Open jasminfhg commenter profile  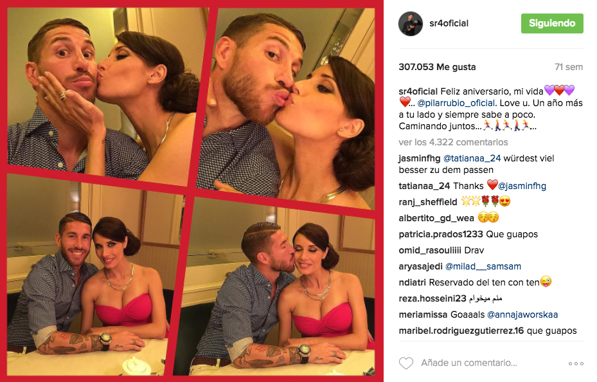[419, 158]
